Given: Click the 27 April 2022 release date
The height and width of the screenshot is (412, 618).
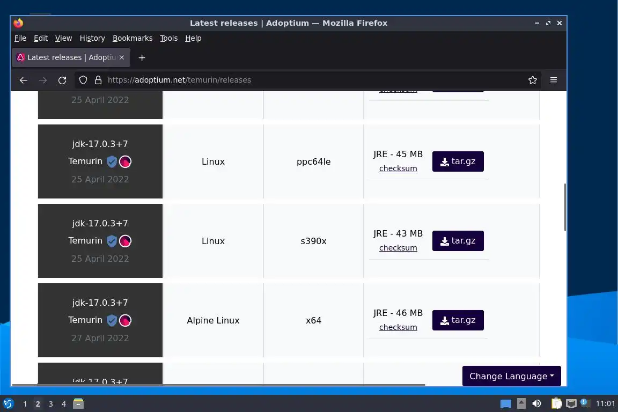Looking at the screenshot, I should point(100,338).
